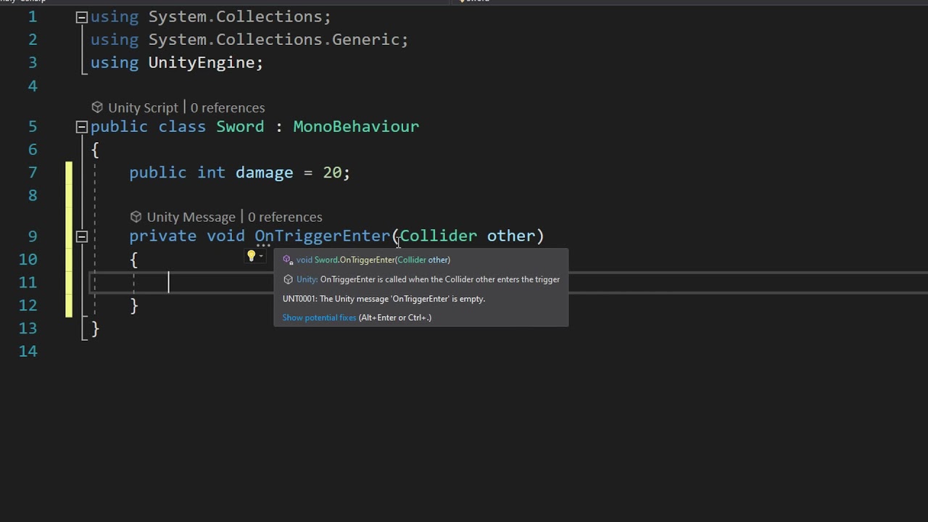Collapse the OnTriggerEnter method block
928x522 pixels.
click(81, 236)
